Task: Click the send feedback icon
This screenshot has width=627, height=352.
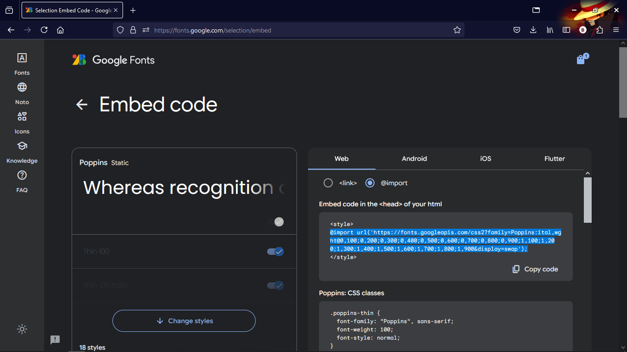Action: tap(55, 340)
